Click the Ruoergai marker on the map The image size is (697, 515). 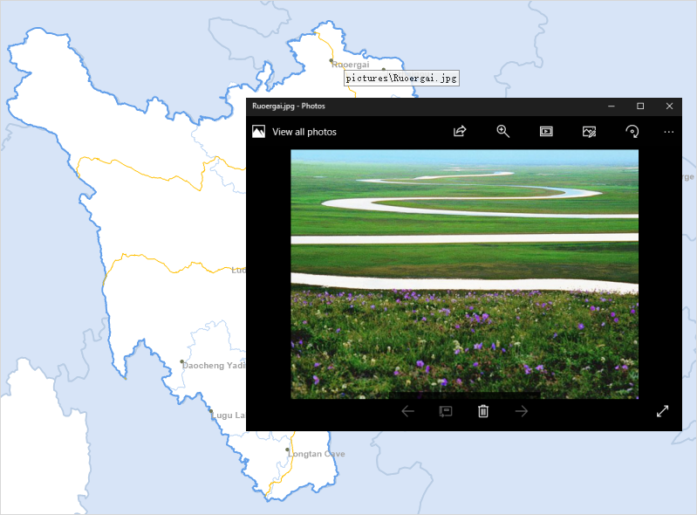pyautogui.click(x=331, y=61)
